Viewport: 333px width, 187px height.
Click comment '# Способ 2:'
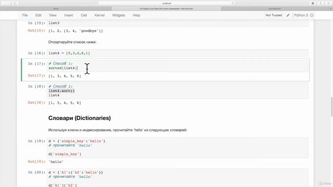(60, 86)
